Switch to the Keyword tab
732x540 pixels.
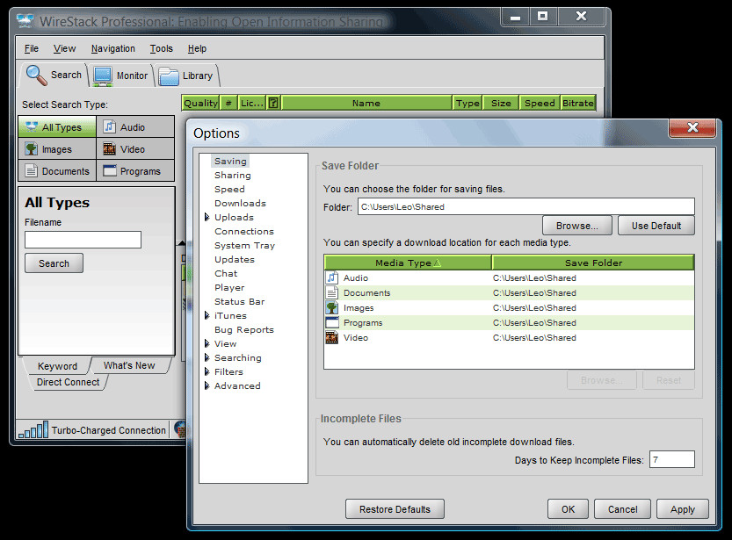(x=57, y=366)
